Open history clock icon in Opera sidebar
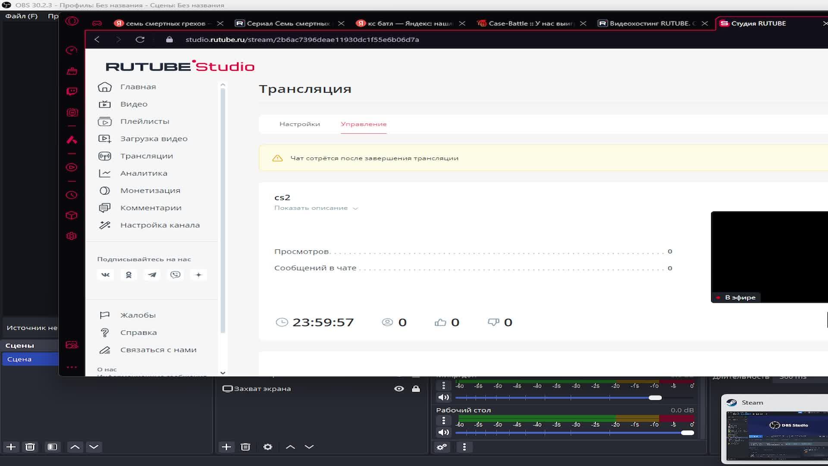 [x=72, y=195]
